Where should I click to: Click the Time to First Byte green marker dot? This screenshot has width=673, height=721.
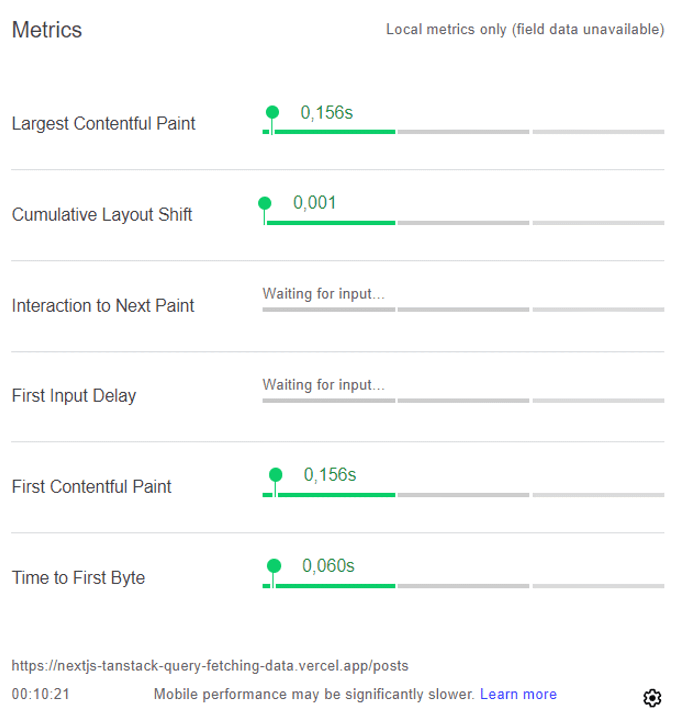(x=274, y=565)
